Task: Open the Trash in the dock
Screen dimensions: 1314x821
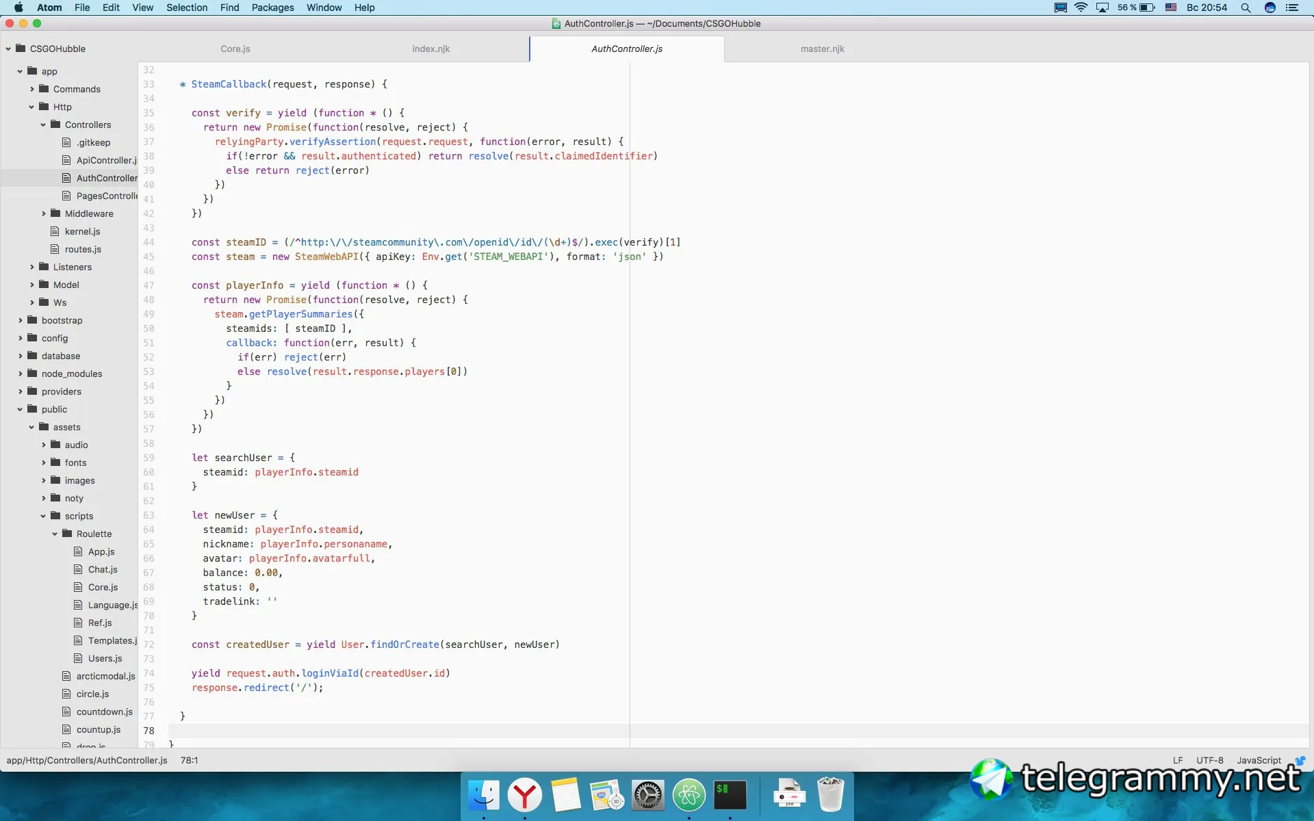Action: pos(830,795)
